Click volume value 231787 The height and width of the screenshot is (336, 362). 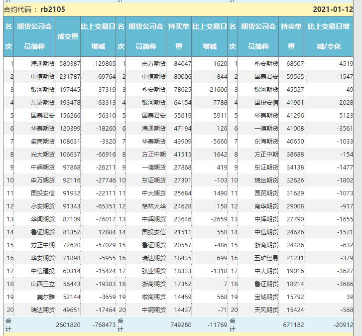(70, 76)
